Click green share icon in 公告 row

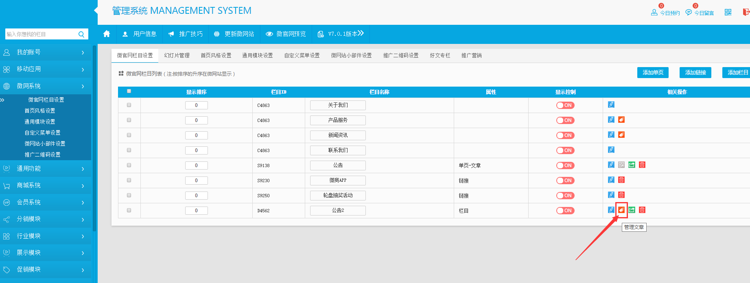[632, 165]
